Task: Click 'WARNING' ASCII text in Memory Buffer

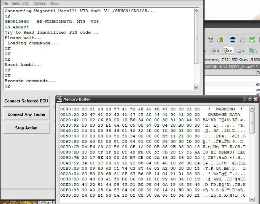Action: pos(225,109)
